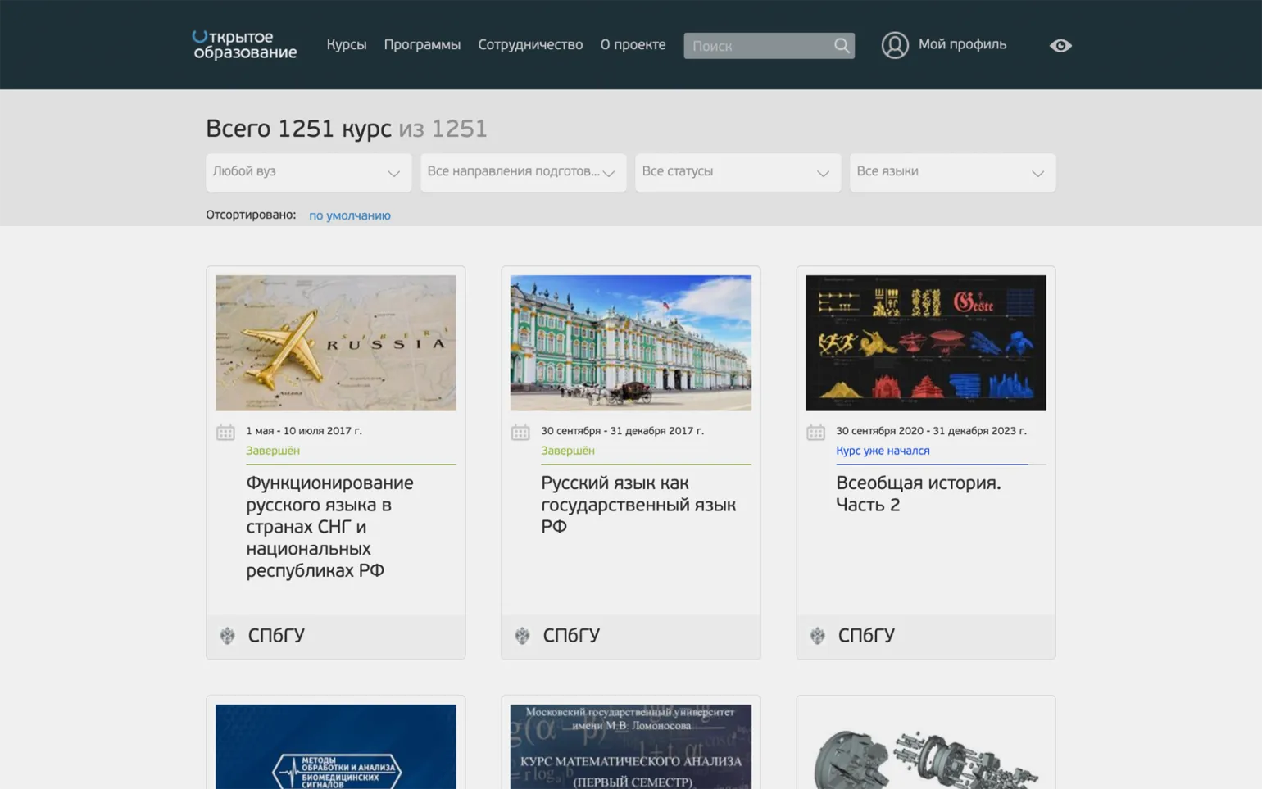Viewport: 1262px width, 789px height.
Task: Open the Winter Palace course thumbnail
Action: 630,342
